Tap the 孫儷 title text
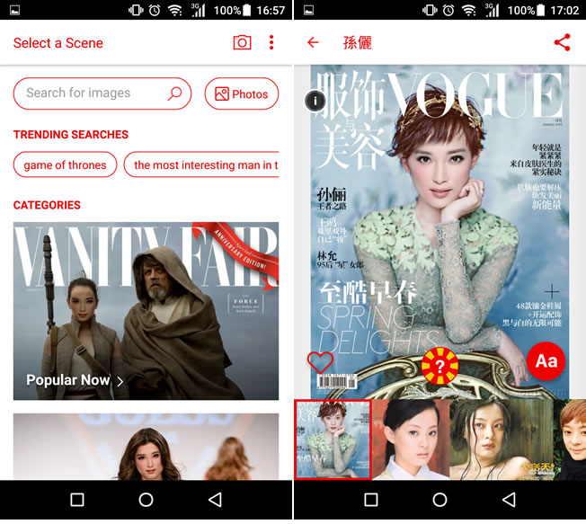This screenshot has height=524, width=586. 358,42
